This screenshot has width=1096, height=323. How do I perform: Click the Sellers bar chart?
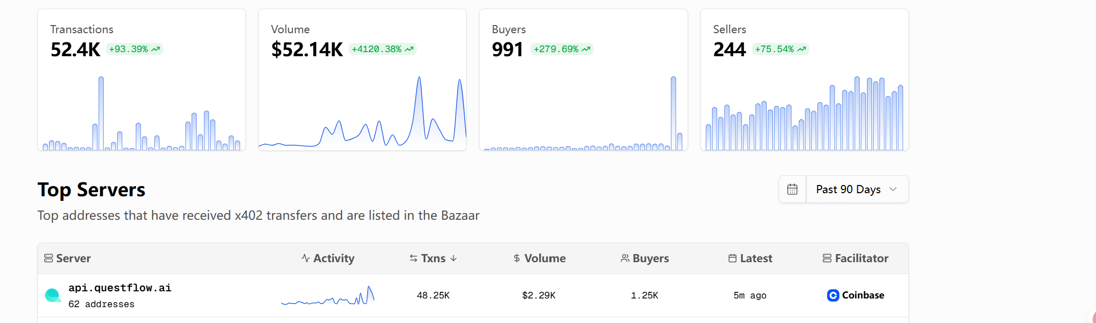[x=805, y=113]
